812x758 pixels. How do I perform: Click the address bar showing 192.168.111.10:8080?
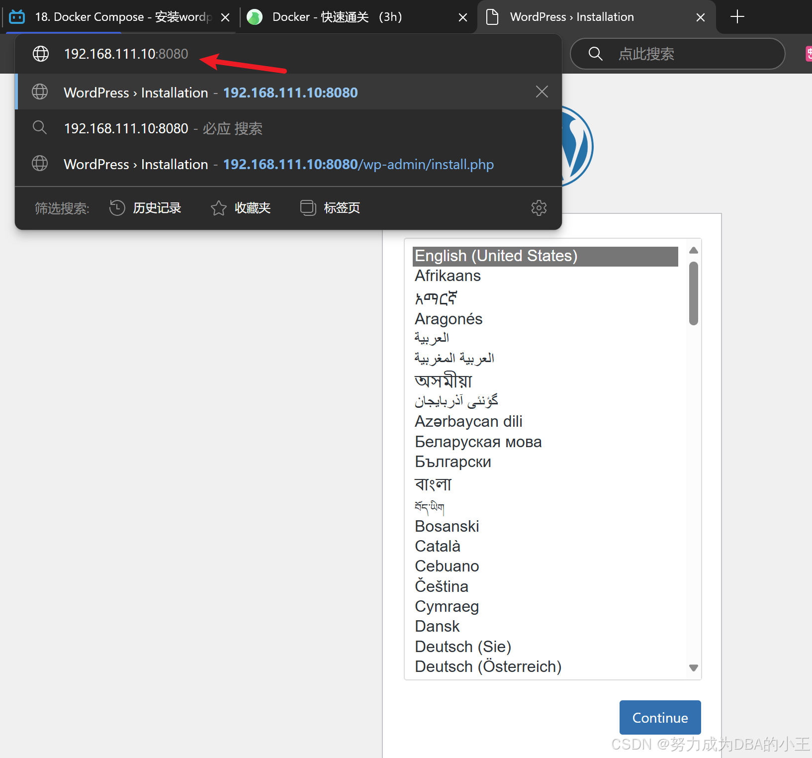pos(288,54)
